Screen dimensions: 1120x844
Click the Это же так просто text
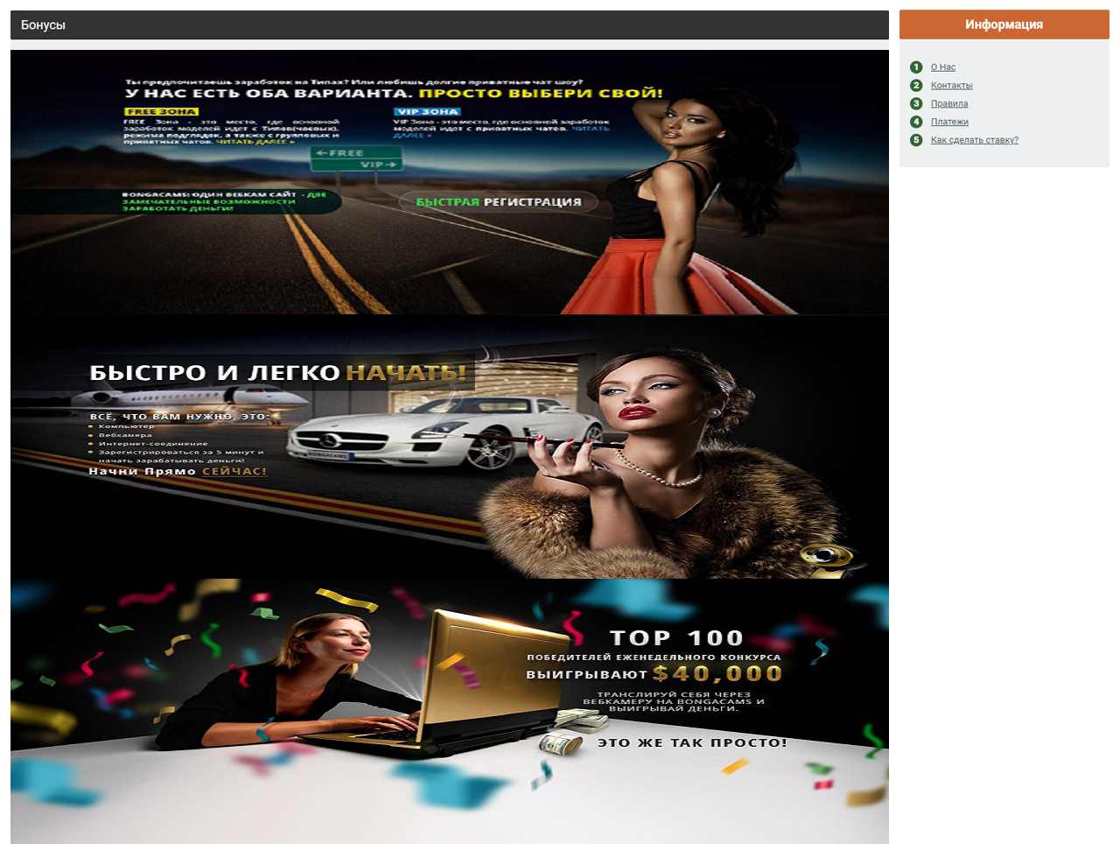coord(691,742)
